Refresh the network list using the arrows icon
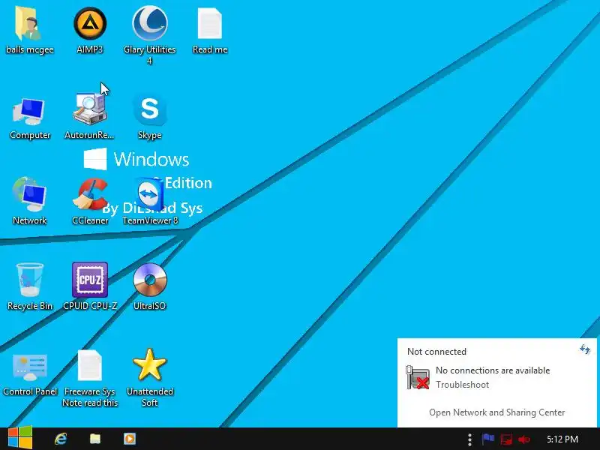The image size is (600, 450). pyautogui.click(x=585, y=349)
